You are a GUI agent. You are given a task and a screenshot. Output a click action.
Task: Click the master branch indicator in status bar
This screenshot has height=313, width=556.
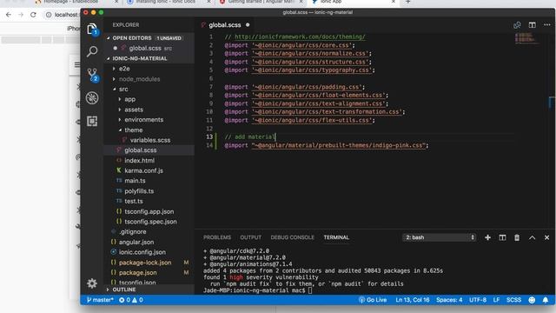coord(100,300)
